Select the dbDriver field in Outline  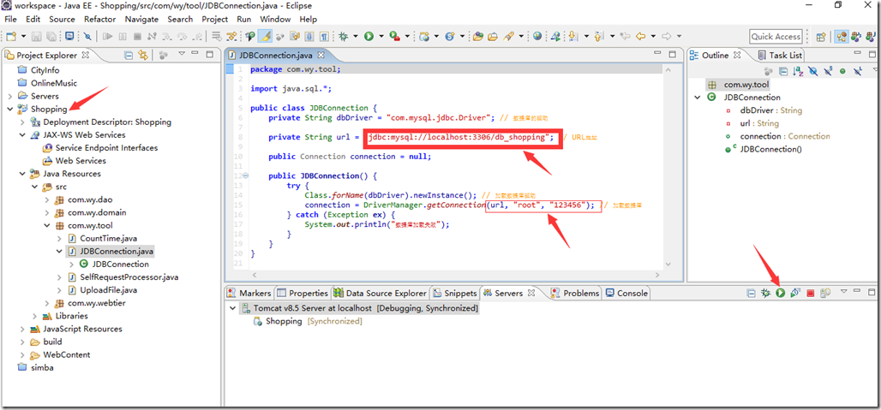pyautogui.click(x=771, y=110)
